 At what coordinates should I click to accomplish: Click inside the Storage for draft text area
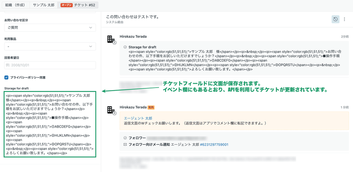(x=50, y=124)
